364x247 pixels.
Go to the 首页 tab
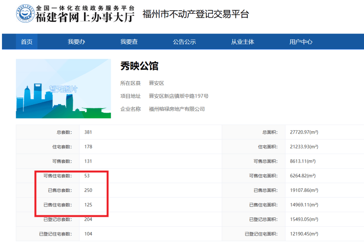point(26,42)
